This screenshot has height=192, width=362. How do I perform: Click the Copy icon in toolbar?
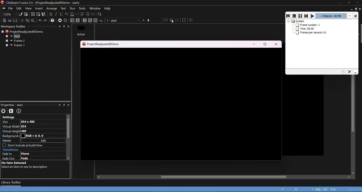pyautogui.click(x=27, y=20)
